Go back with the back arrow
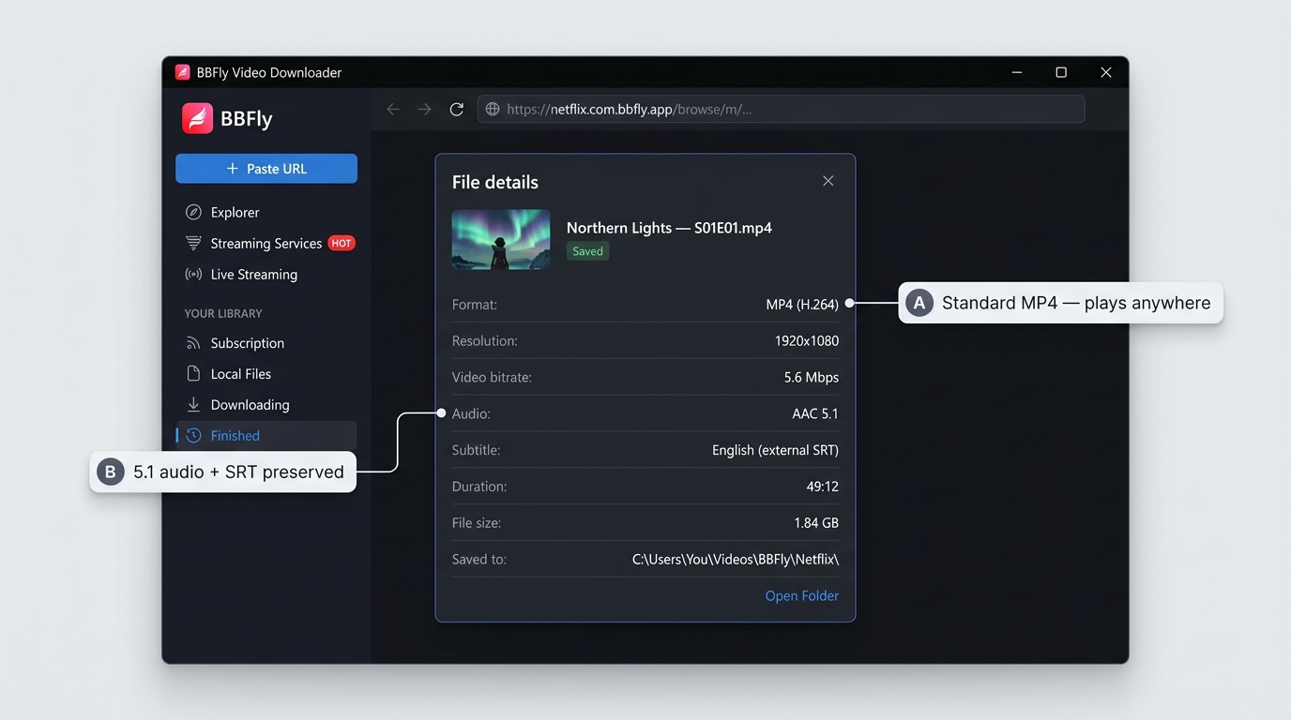 point(393,110)
